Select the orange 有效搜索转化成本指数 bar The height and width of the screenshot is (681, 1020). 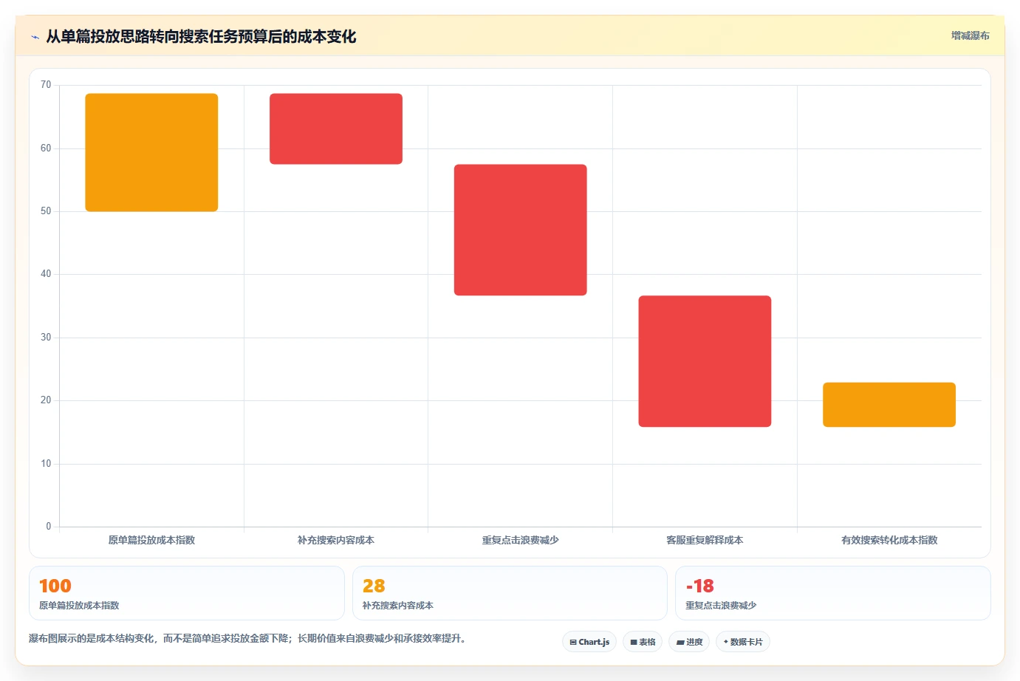(889, 405)
